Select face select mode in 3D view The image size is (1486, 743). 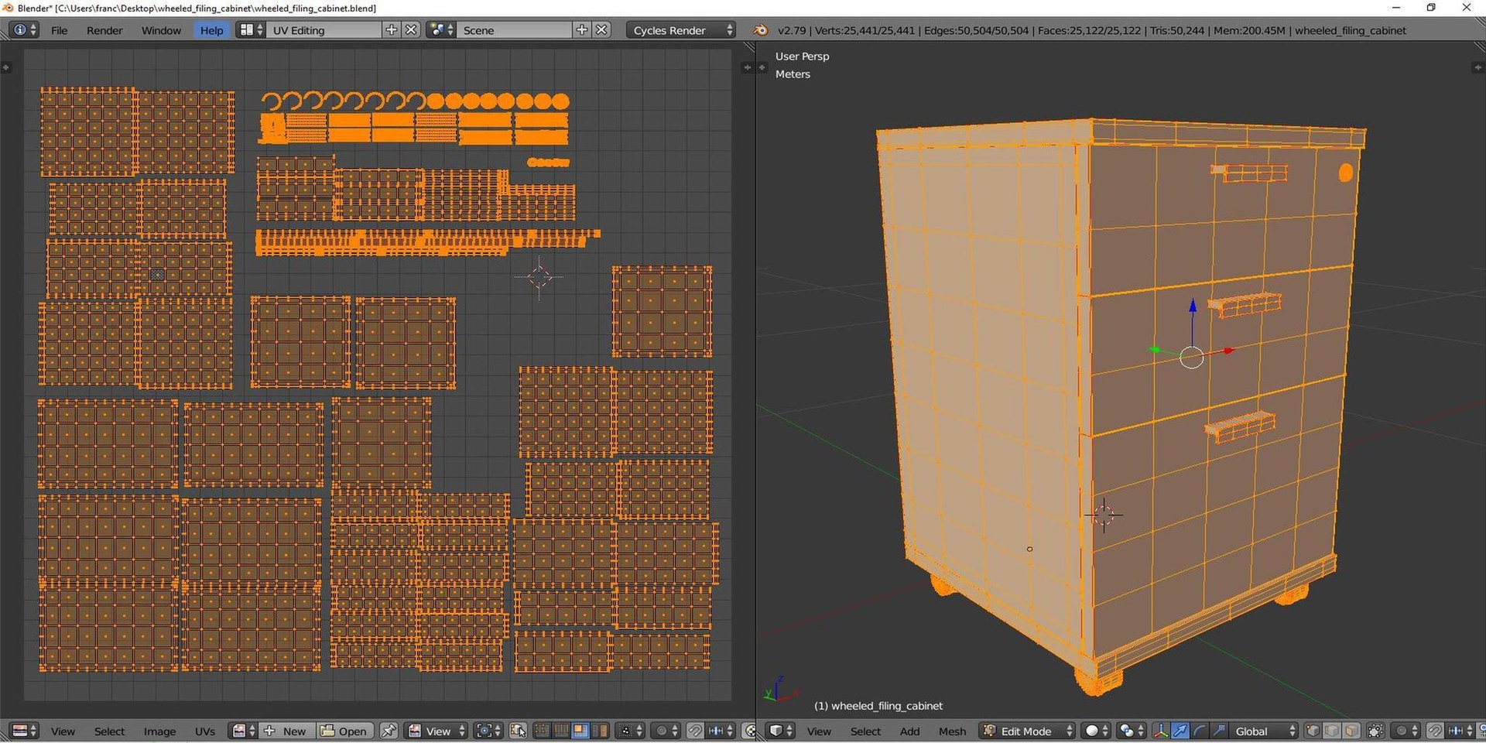pyautogui.click(x=1351, y=731)
